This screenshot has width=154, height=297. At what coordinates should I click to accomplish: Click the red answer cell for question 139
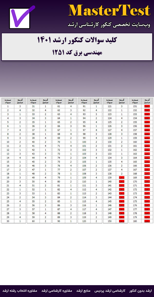click(122, 178)
